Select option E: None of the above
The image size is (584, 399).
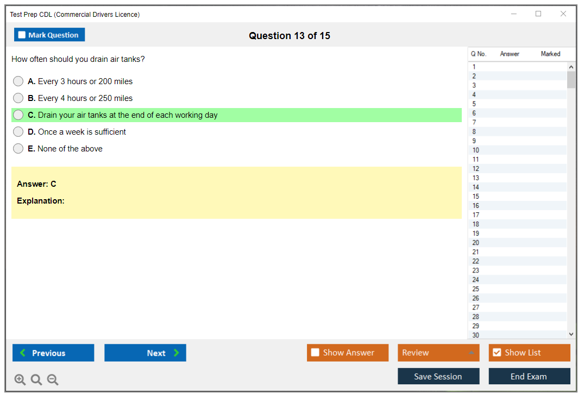tap(18, 149)
